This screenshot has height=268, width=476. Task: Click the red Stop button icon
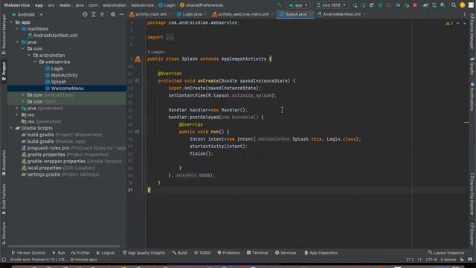pyautogui.click(x=415, y=5)
